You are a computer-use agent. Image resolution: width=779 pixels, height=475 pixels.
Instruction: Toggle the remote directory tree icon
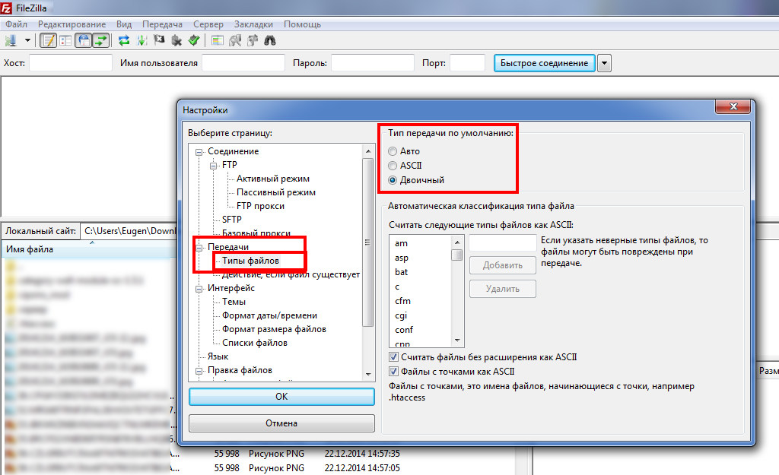[x=84, y=41]
